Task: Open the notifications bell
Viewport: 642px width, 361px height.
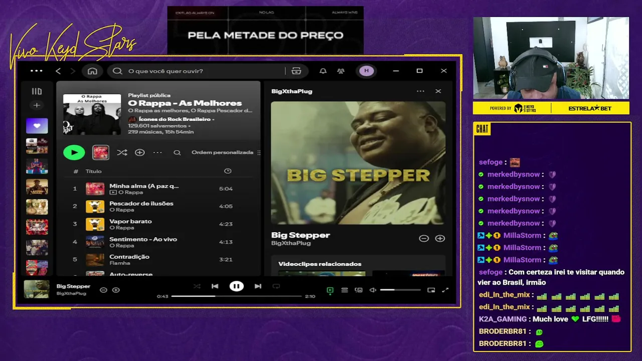Action: pos(323,71)
